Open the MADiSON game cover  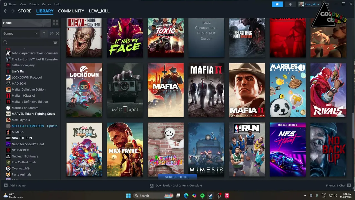pyautogui.click(x=125, y=90)
